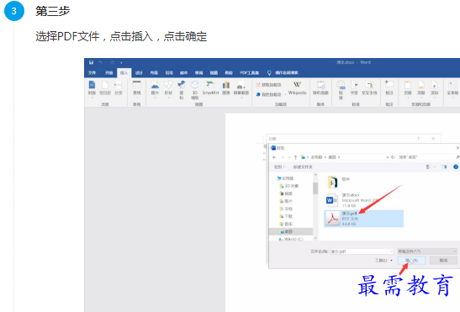Open the Shapes (形状) gallery

pyautogui.click(x=168, y=89)
